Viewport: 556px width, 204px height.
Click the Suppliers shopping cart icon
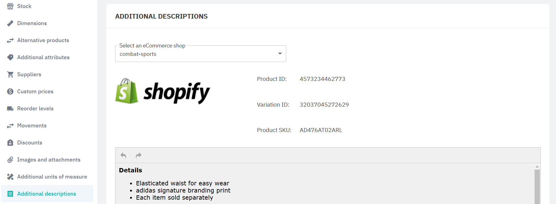10,74
